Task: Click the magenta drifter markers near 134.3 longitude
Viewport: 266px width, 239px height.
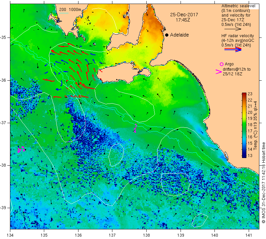Action: [21, 149]
